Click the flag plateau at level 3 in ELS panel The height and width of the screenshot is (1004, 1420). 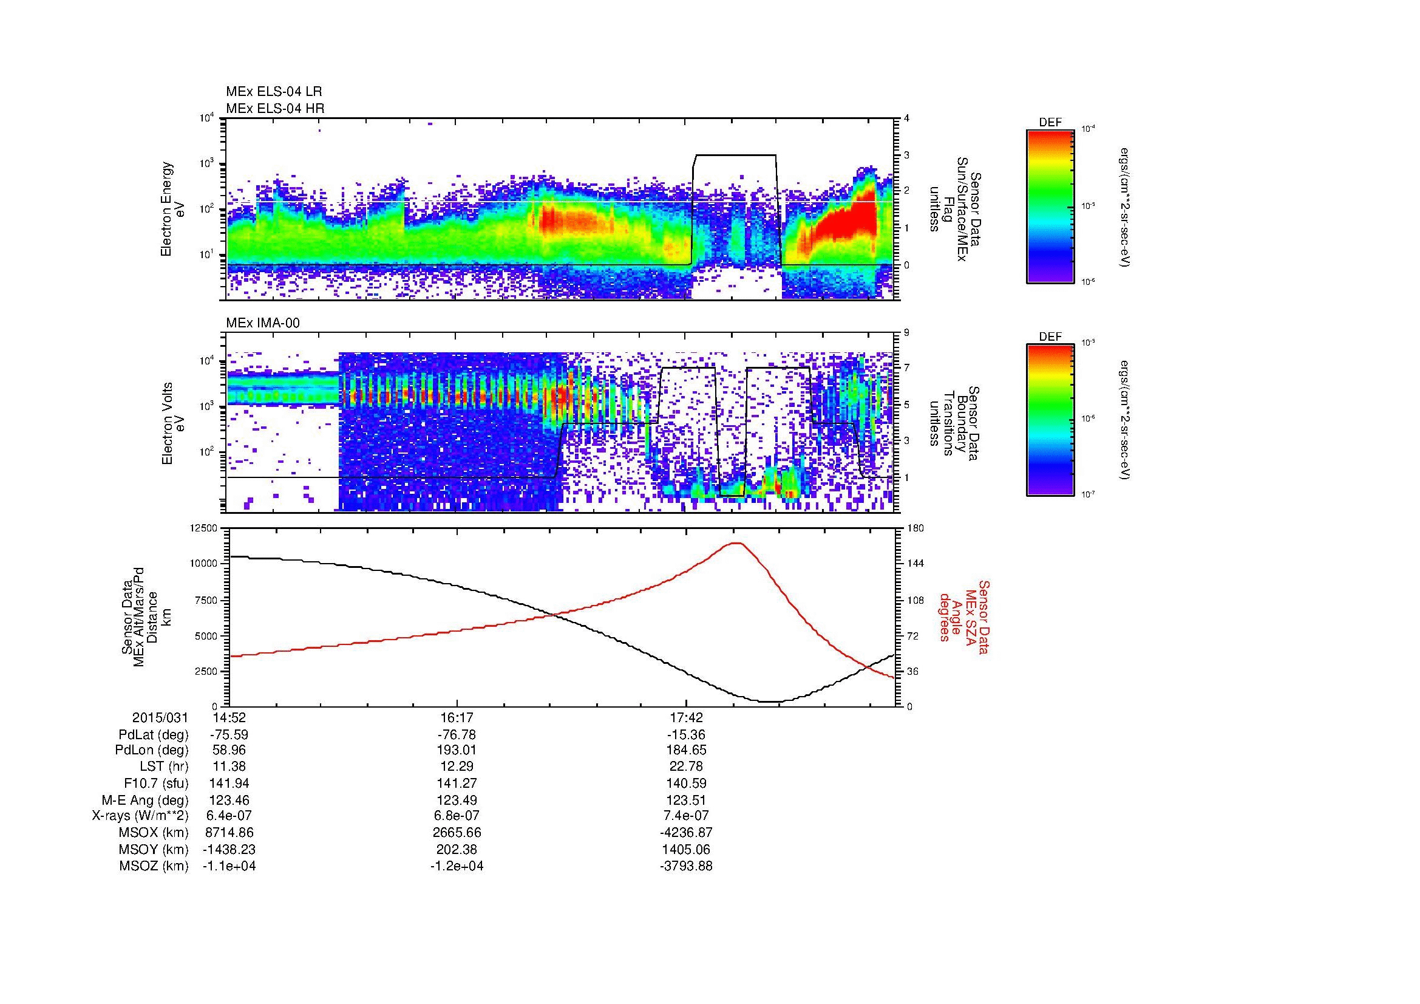(x=735, y=155)
